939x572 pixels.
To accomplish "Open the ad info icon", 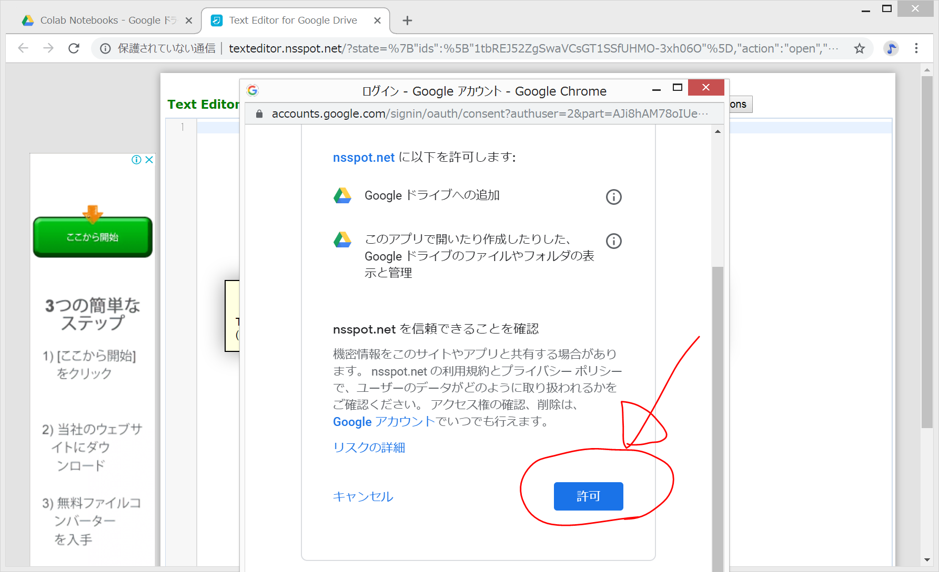I will [136, 160].
